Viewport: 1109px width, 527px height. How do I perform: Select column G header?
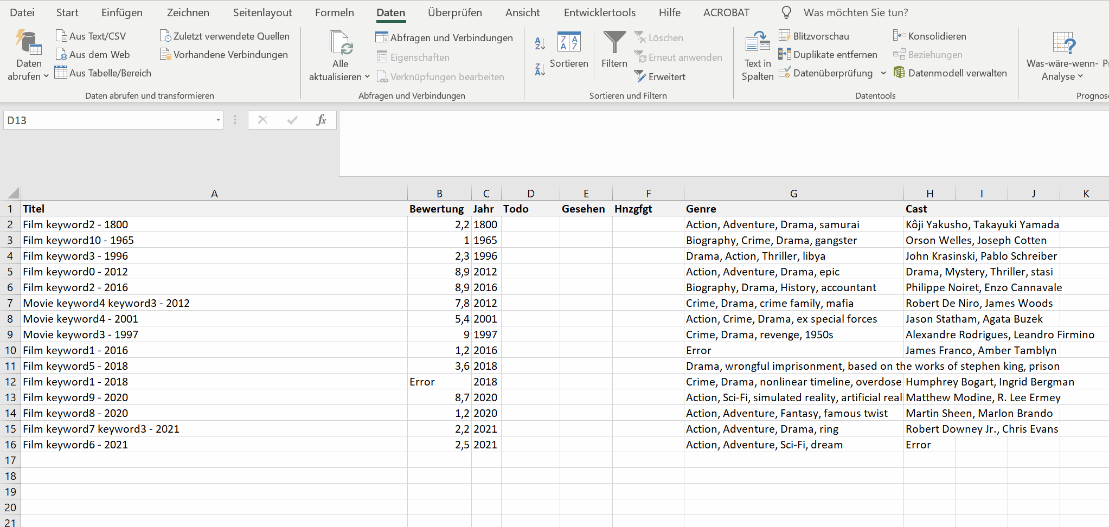(x=794, y=194)
